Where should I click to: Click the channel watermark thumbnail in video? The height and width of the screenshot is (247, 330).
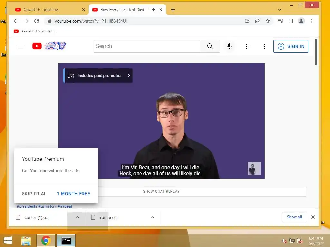pos(254,169)
